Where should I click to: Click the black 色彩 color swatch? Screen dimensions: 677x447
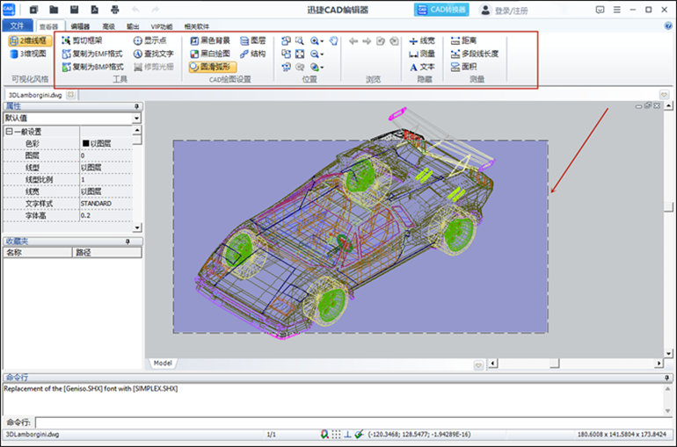[85, 143]
